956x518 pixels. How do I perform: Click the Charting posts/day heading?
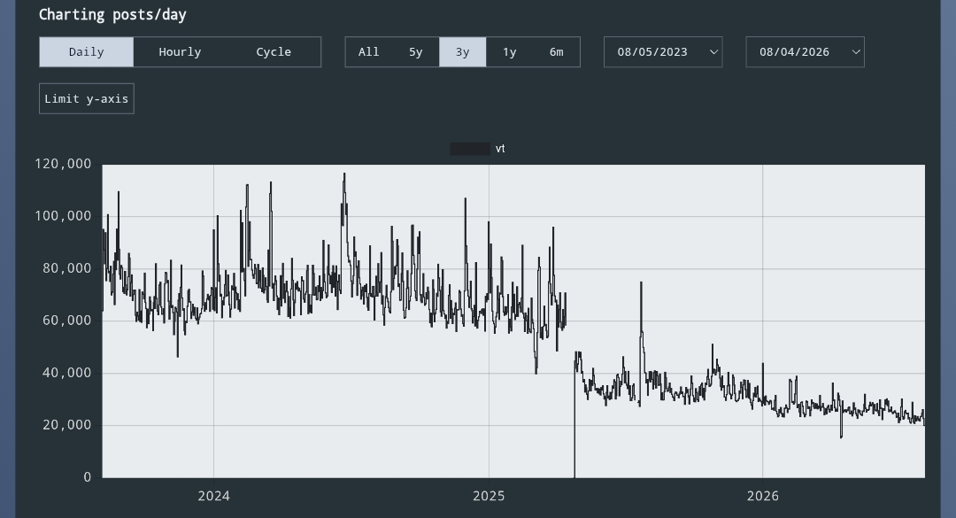pos(112,15)
